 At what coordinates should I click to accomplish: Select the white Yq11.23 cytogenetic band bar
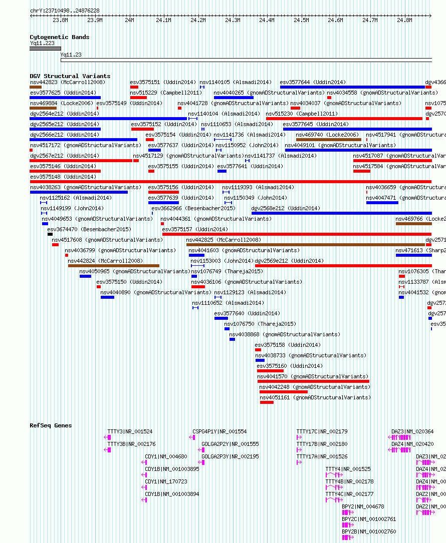[246, 60]
